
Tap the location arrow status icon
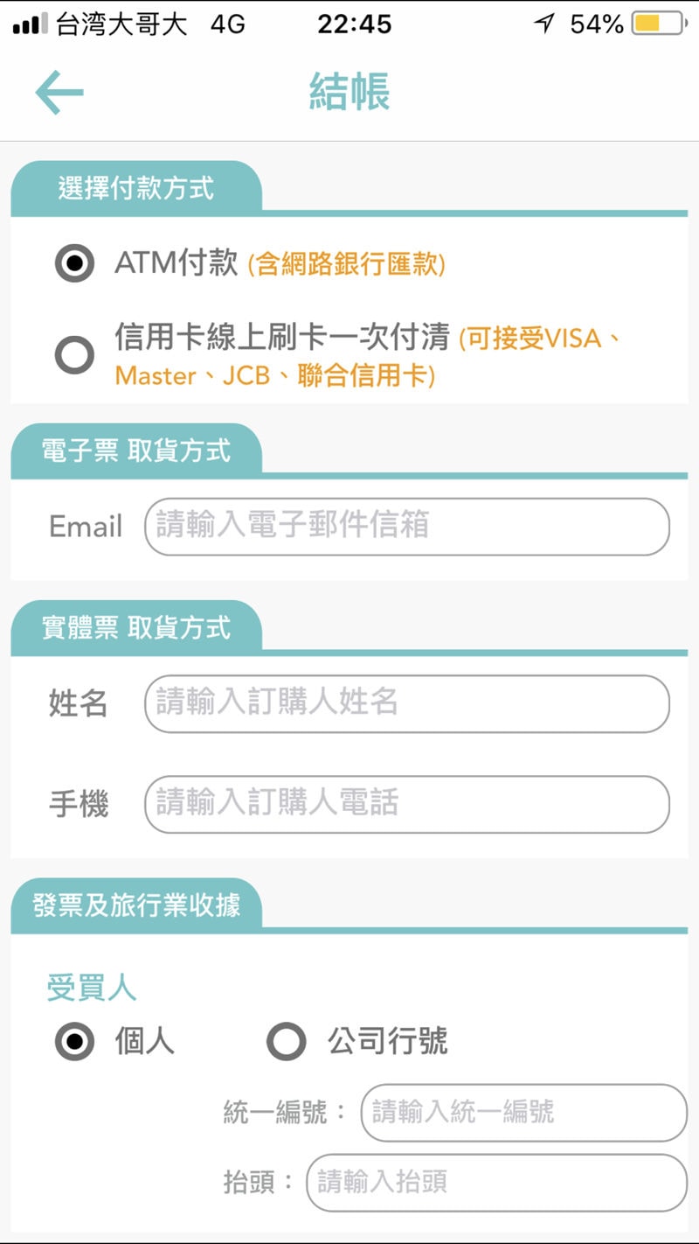click(x=544, y=24)
